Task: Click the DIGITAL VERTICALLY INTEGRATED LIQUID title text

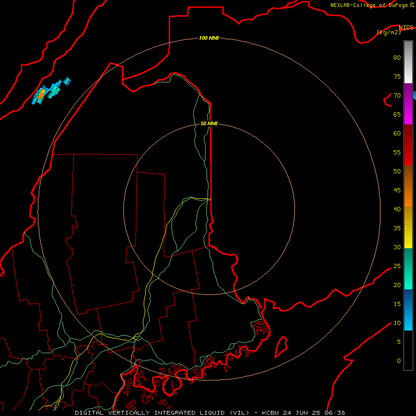Action: 162,413
